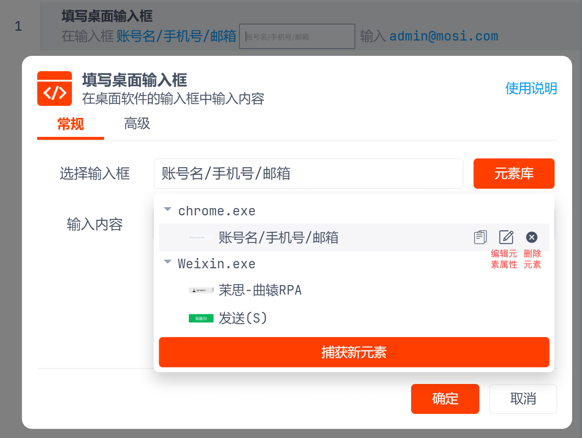This screenshot has height=438, width=582.
Task: Switch to the 高级 tab
Action: click(x=137, y=124)
